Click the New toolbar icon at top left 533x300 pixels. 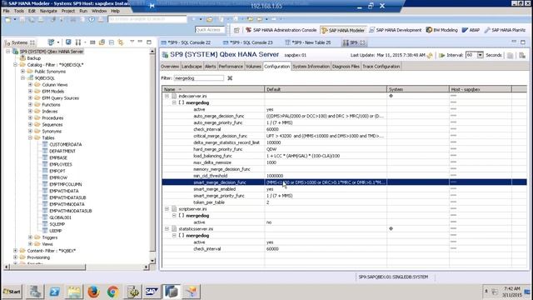tap(7, 19)
